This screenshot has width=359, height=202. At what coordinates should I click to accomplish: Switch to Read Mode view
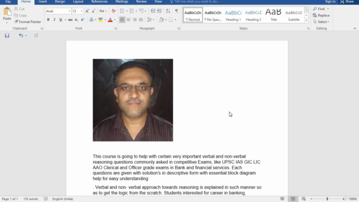(282, 199)
